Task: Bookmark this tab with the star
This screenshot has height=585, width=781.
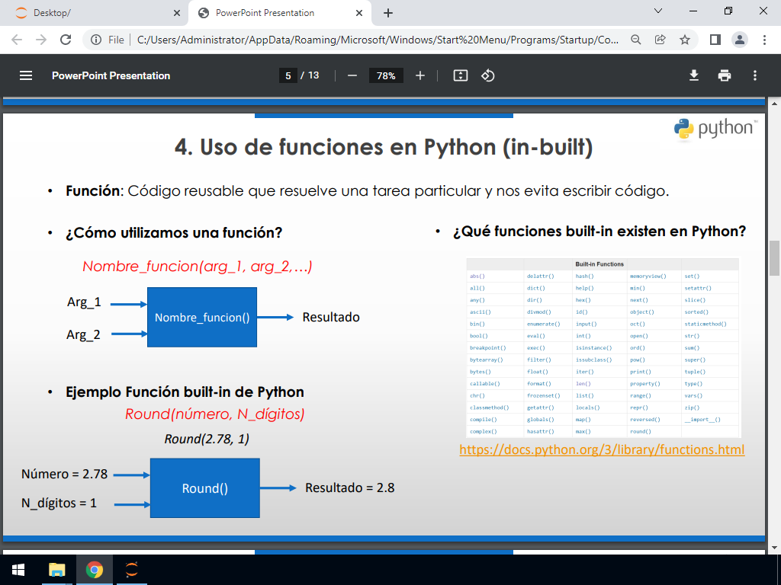Action: [x=685, y=40]
